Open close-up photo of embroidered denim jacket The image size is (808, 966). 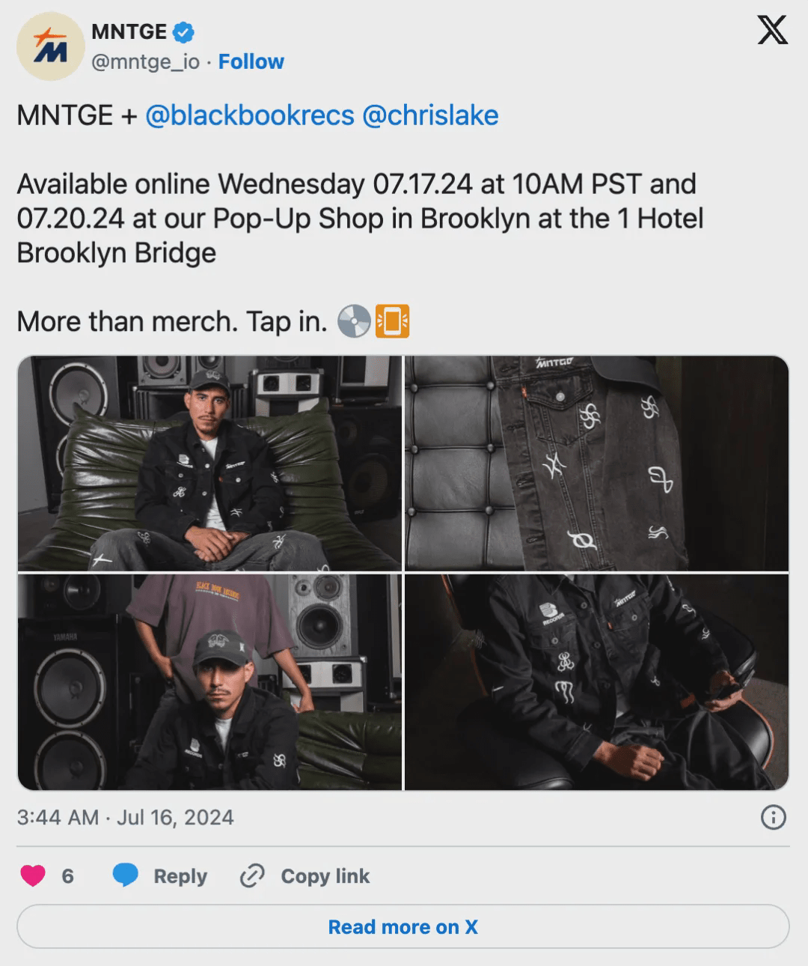(597, 464)
